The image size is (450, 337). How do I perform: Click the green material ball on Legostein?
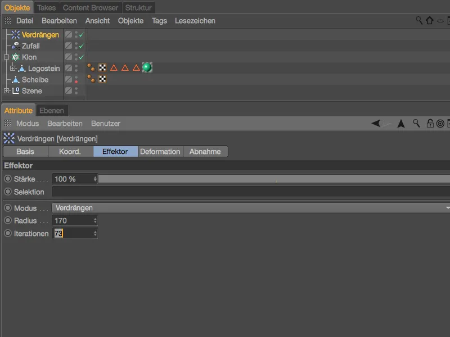(x=147, y=68)
